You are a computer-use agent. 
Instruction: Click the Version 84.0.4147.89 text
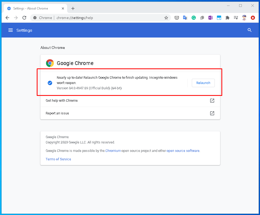click(89, 88)
